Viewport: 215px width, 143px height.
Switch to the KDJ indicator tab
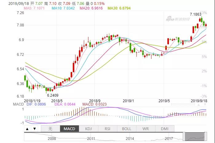point(88,129)
